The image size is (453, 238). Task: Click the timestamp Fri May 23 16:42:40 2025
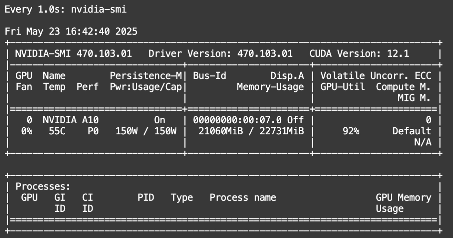pyautogui.click(x=71, y=31)
